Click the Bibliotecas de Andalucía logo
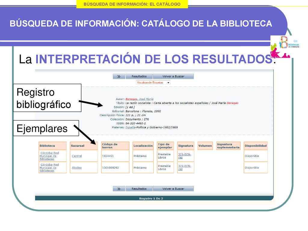Viewport: 308px width, 231px height. (285, 47)
